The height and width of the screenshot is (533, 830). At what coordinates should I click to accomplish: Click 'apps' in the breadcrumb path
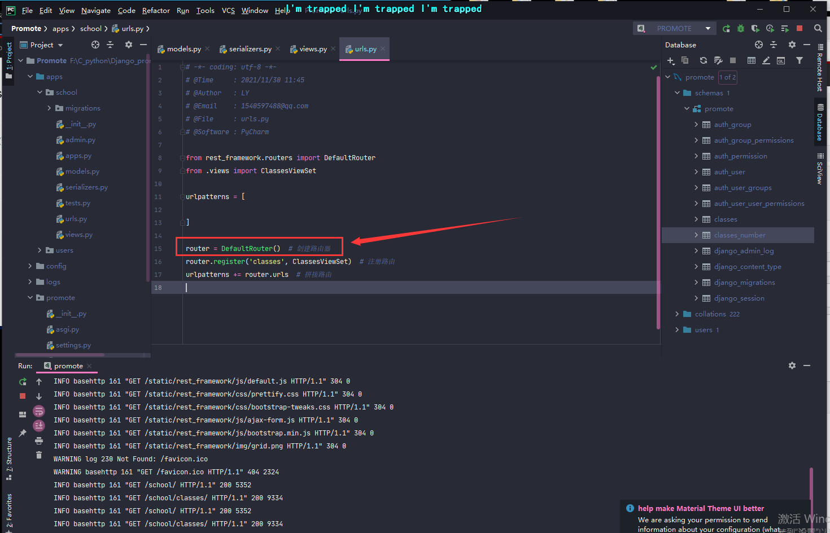60,28
